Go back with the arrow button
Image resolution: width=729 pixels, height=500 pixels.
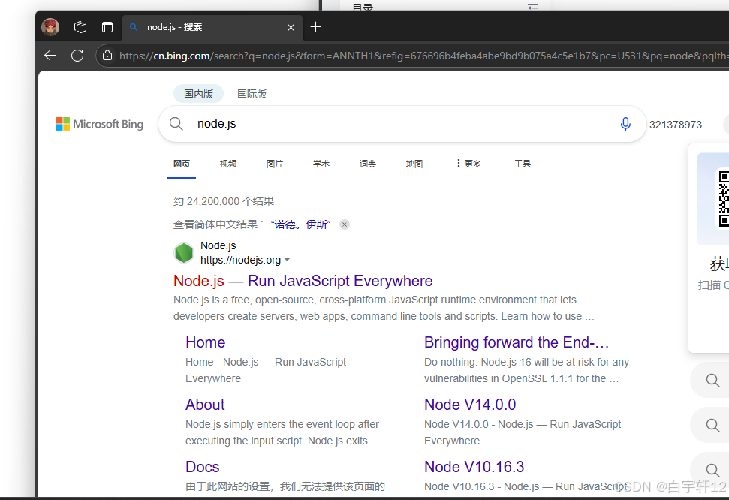pos(50,56)
